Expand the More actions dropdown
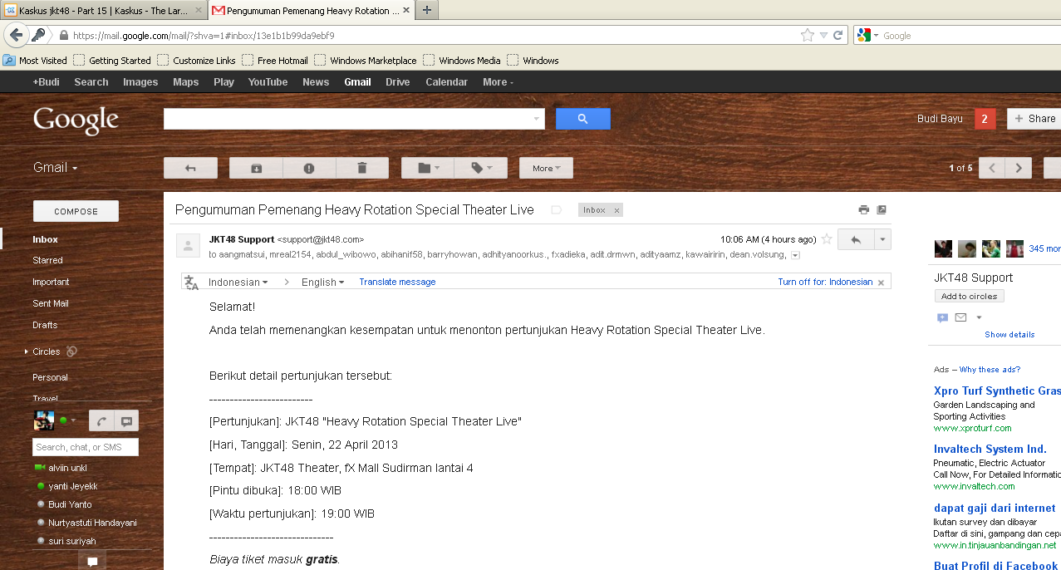The image size is (1061, 570). [x=546, y=168]
